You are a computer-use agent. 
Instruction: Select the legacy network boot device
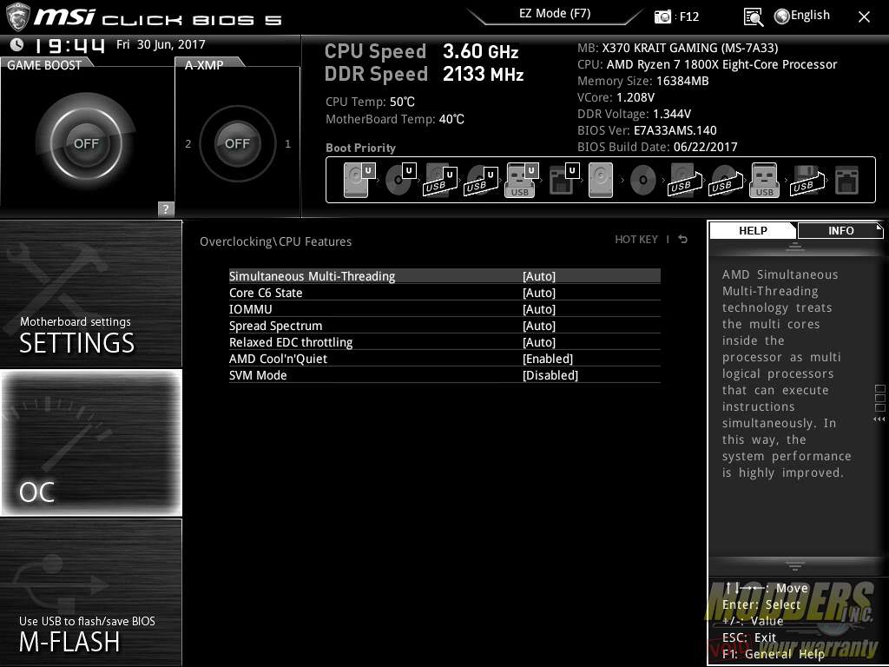coord(847,181)
